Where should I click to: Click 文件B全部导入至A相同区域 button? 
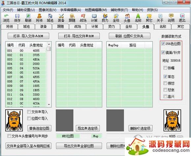28,146
